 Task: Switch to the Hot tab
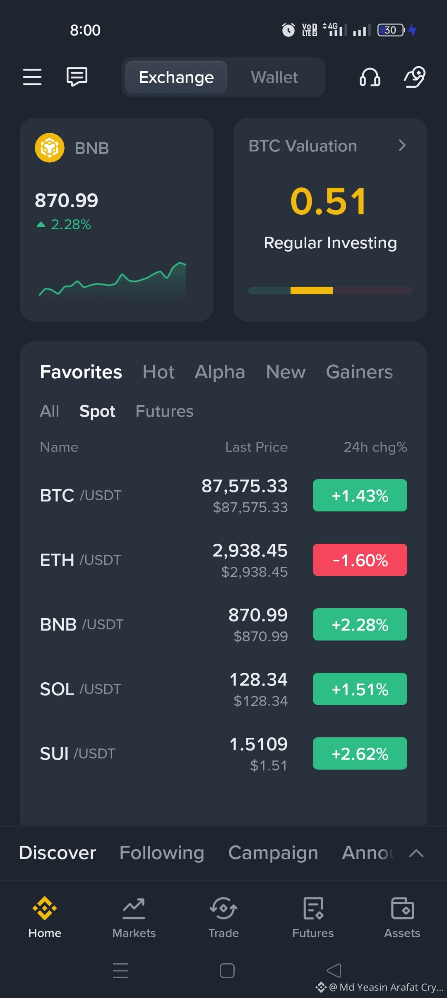pyautogui.click(x=159, y=372)
